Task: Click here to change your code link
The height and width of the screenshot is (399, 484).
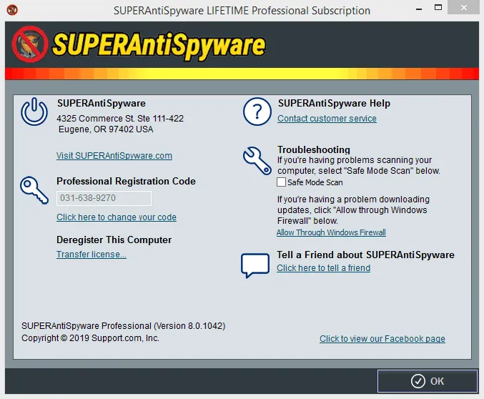Action: coord(117,217)
